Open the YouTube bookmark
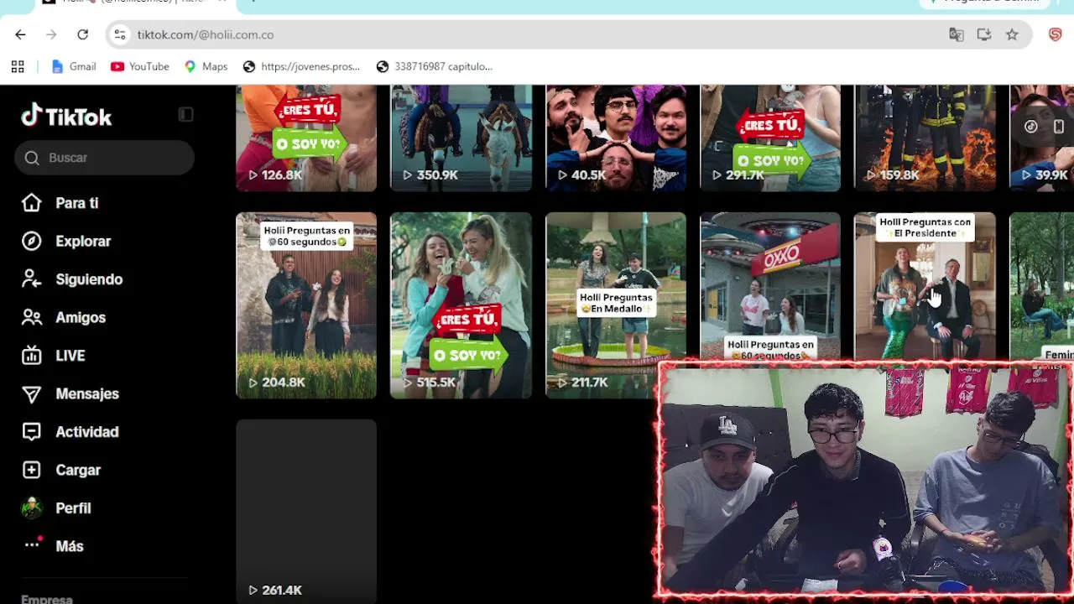Image resolution: width=1074 pixels, height=604 pixels. 140,66
